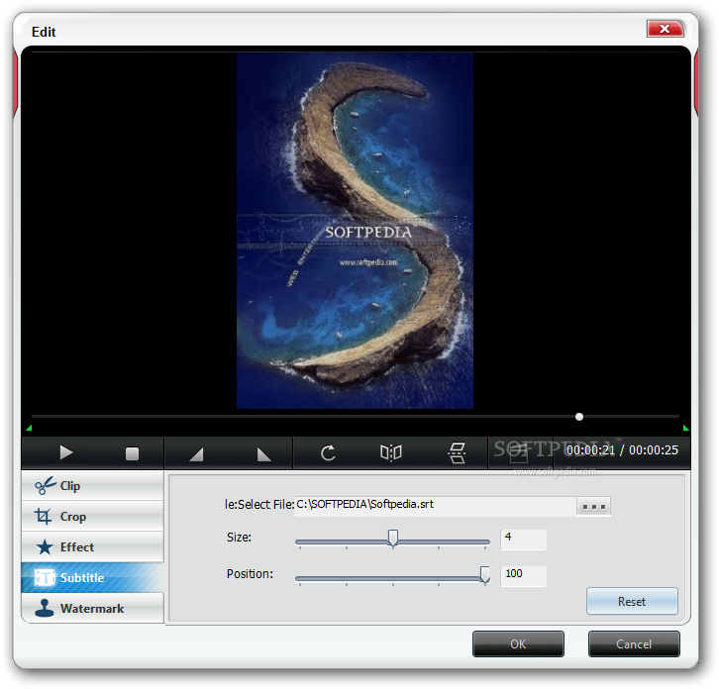The width and height of the screenshot is (719, 689).
Task: Open the Clip tab
Action: pyautogui.click(x=93, y=485)
